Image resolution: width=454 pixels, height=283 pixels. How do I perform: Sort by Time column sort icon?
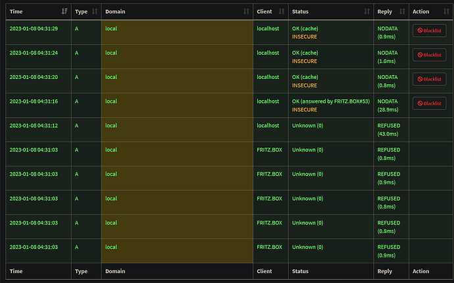coord(64,12)
